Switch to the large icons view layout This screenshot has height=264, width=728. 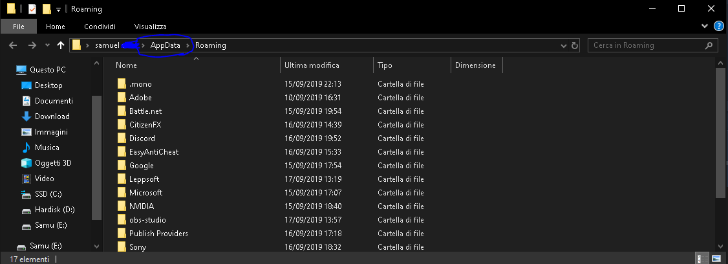pyautogui.click(x=716, y=259)
